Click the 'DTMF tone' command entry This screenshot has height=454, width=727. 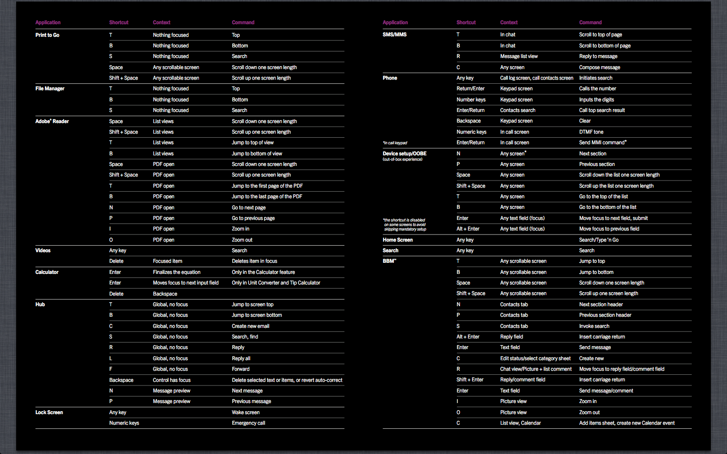point(591,132)
